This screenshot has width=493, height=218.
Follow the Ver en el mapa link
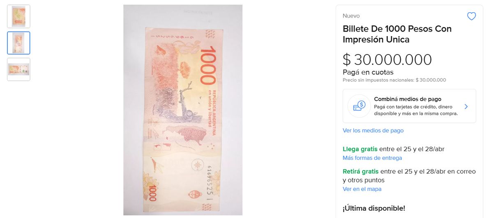click(x=362, y=189)
